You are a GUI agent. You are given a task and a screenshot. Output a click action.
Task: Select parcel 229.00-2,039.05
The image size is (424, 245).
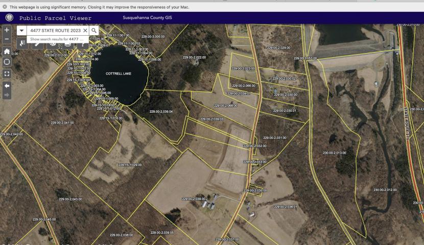(162, 233)
